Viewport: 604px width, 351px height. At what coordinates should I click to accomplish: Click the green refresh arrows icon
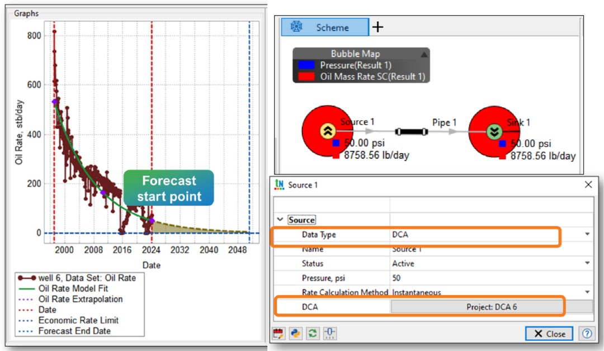[313, 334]
